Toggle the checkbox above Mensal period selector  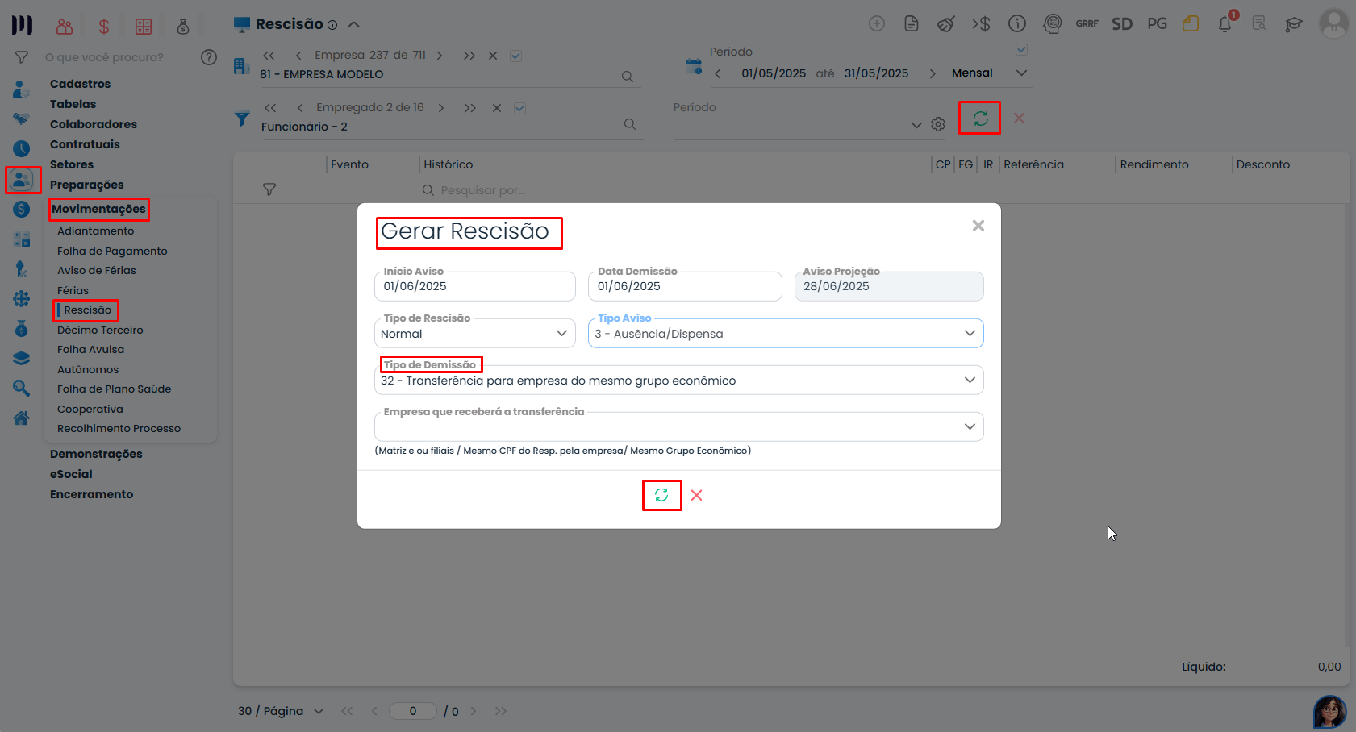(1021, 50)
